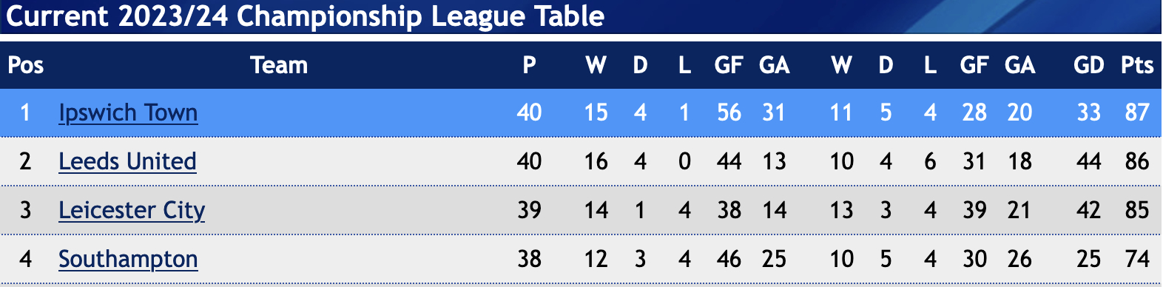The image size is (1163, 287).
Task: Click the P (played) column header
Action: [529, 65]
